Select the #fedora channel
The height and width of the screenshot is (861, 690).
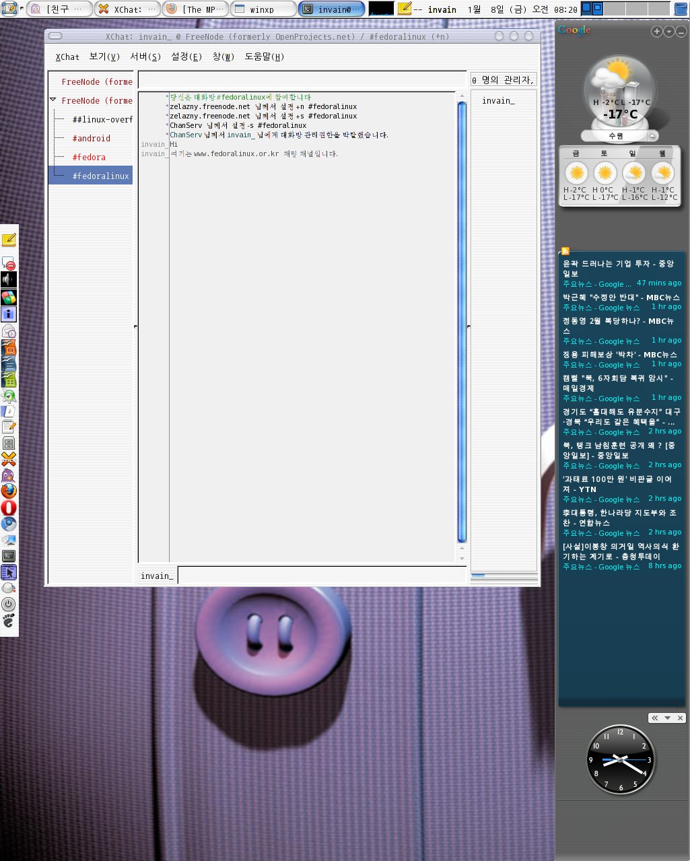(89, 157)
